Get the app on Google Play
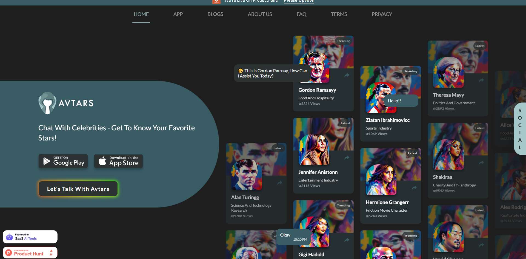Screen dimensions: 526x259 point(63,161)
